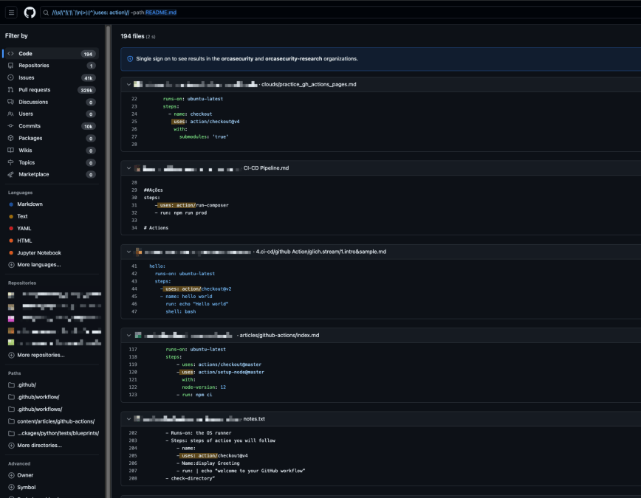Open clouds/practice_gh_actions_pages.md file
The height and width of the screenshot is (498, 641).
pos(309,85)
